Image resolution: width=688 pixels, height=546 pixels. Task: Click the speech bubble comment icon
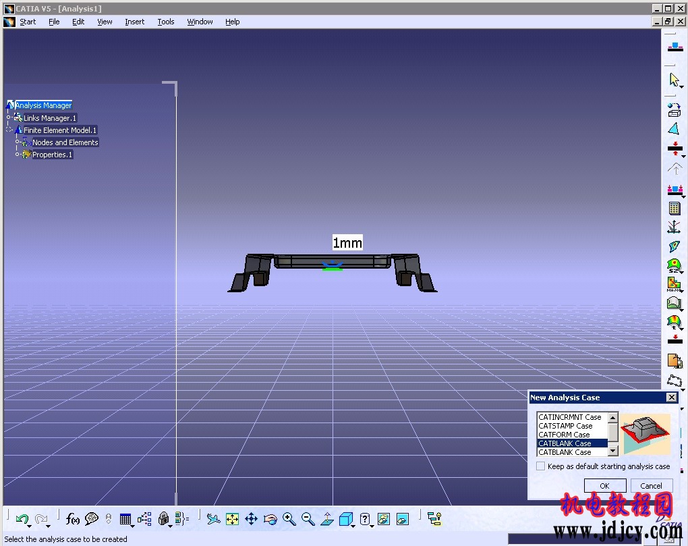91,519
